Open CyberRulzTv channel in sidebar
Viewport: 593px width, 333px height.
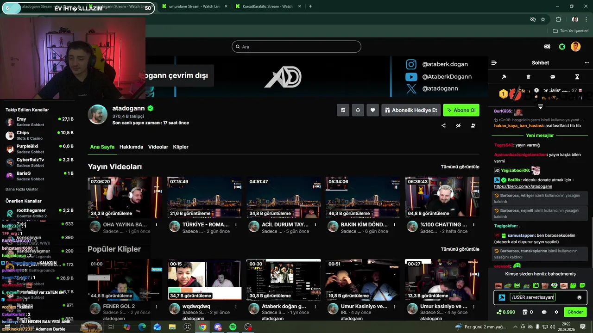click(39, 162)
